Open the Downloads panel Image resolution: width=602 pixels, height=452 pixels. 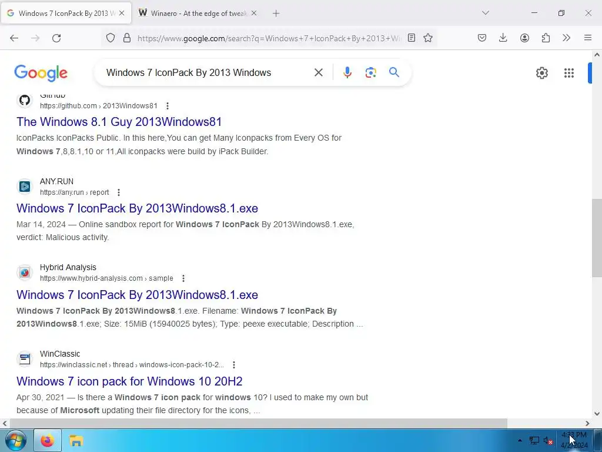click(503, 38)
